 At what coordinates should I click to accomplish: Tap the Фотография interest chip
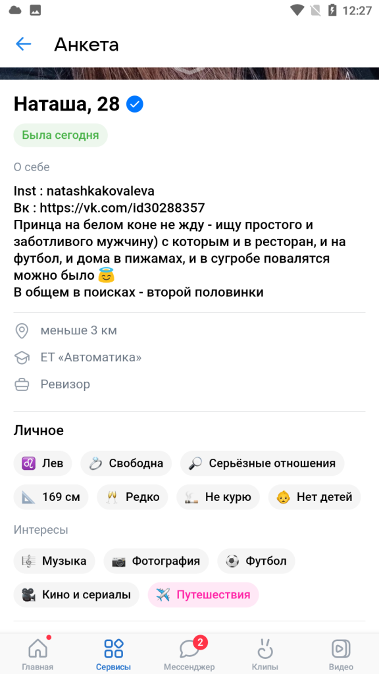[156, 561]
